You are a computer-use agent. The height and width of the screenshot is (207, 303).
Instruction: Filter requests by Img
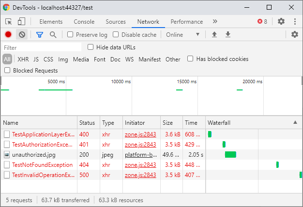pyautogui.click(x=63, y=59)
